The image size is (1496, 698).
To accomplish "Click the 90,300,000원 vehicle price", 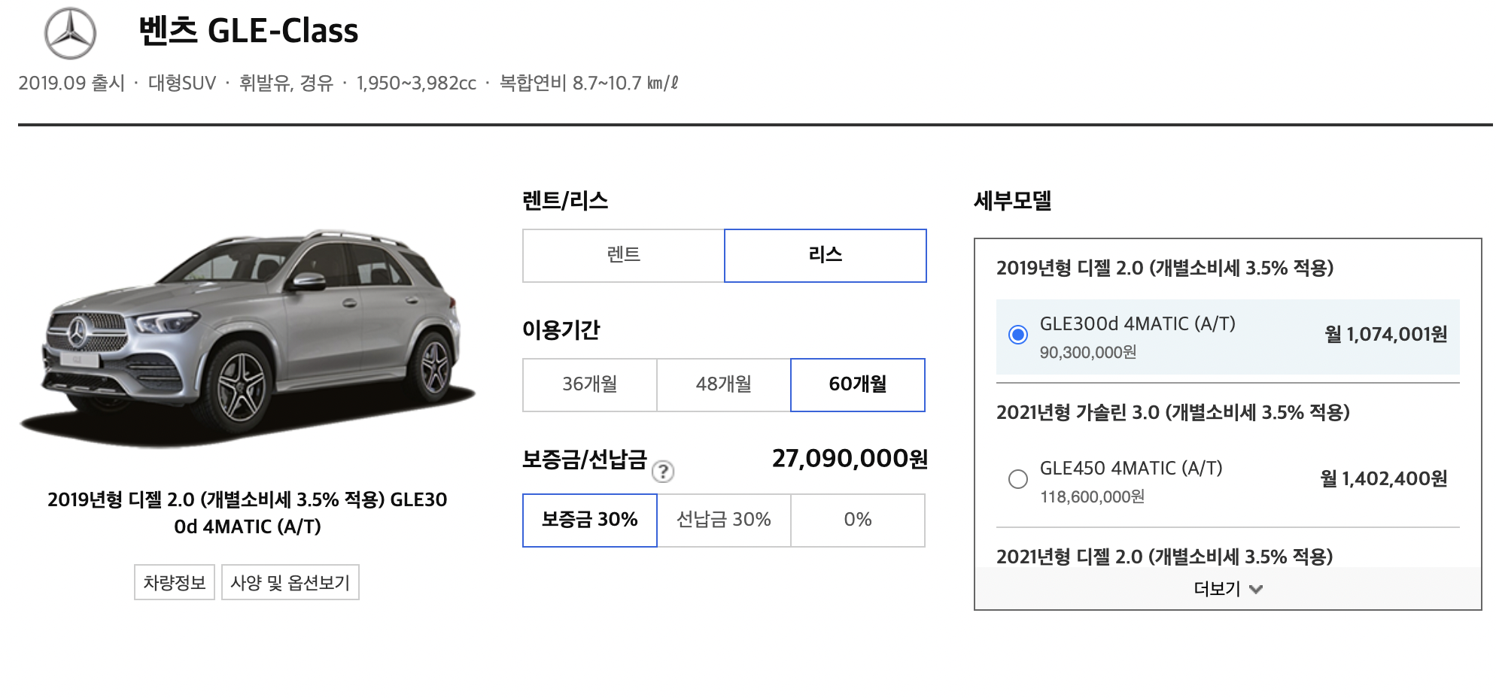I will 1088,352.
